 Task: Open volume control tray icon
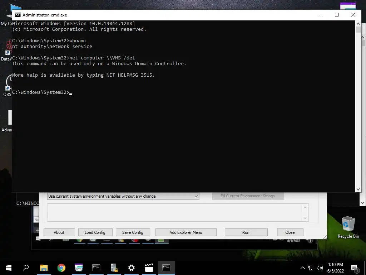click(x=320, y=268)
